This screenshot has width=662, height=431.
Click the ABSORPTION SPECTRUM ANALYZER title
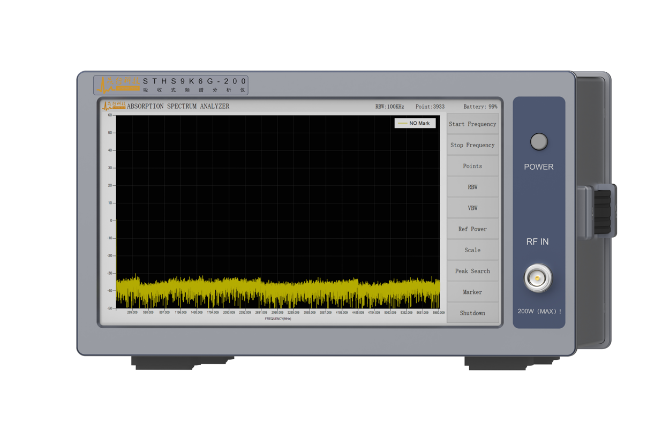pyautogui.click(x=178, y=107)
